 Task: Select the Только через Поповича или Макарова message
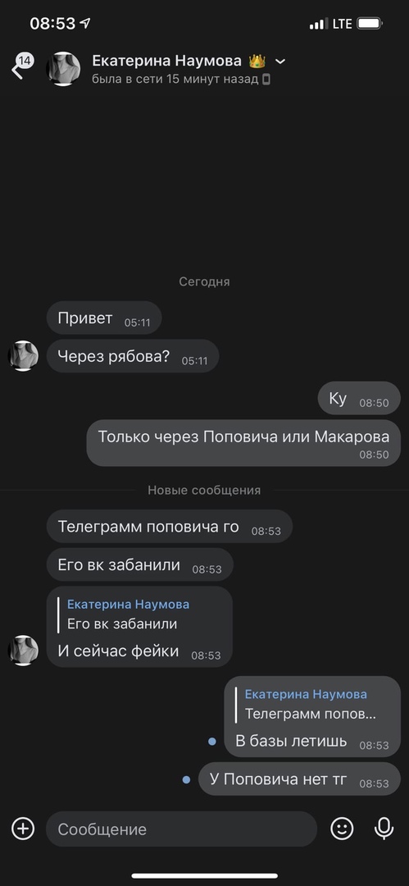coord(243,442)
